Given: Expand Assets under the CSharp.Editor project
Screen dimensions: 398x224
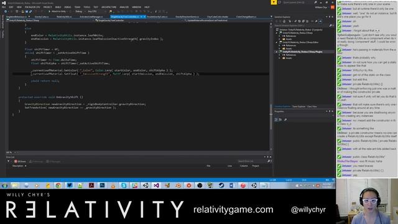Looking at the screenshot, I should (280, 49).
